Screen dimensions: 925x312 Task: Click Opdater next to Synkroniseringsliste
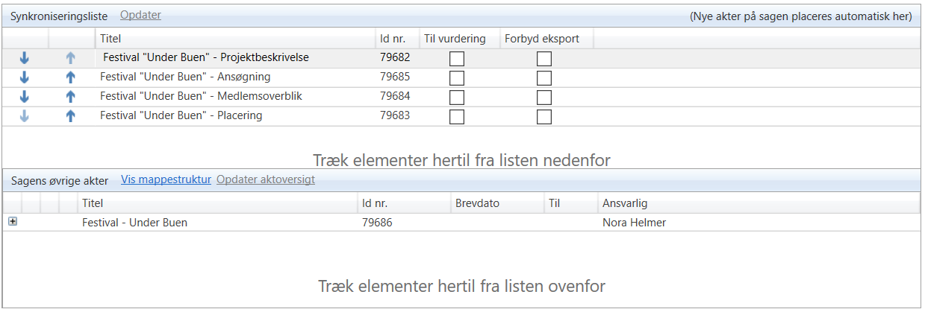click(x=140, y=15)
